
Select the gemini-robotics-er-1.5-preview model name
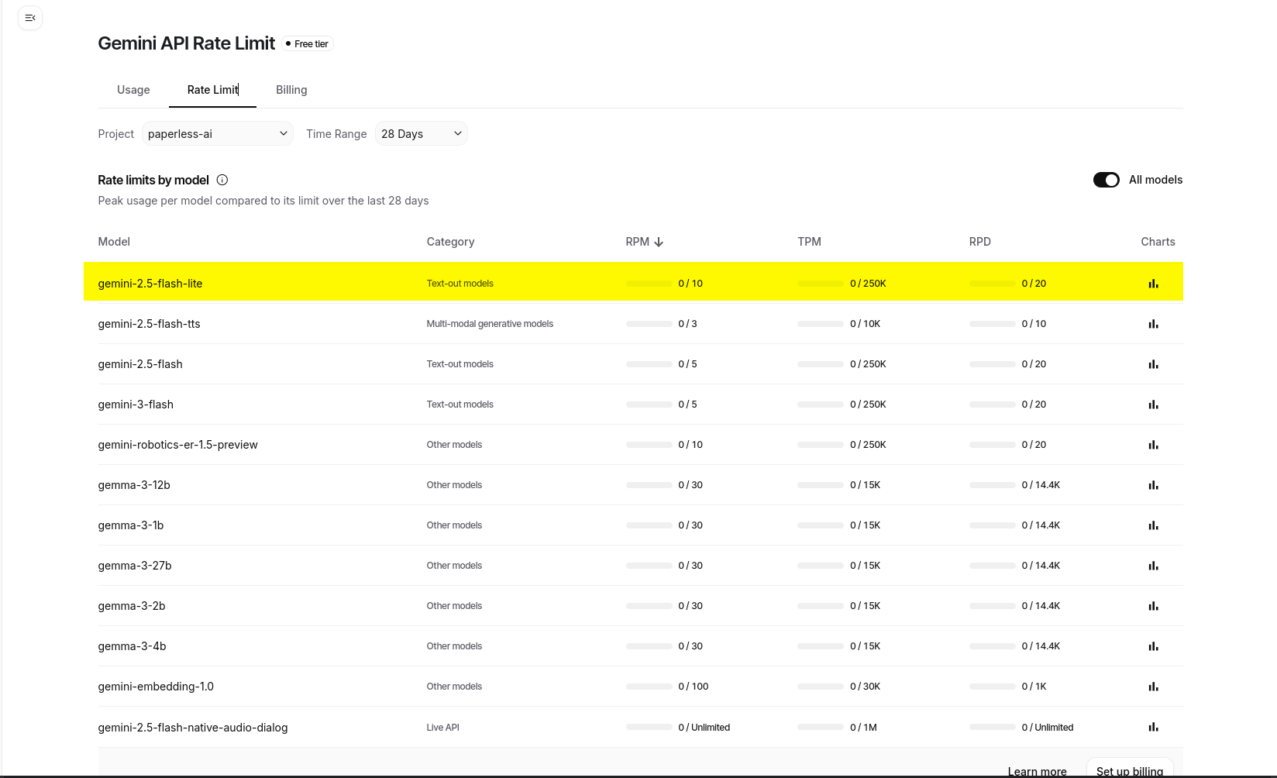tap(177, 445)
